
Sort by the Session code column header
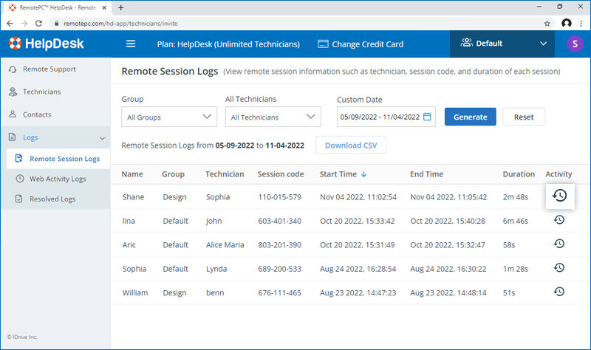pyautogui.click(x=281, y=174)
